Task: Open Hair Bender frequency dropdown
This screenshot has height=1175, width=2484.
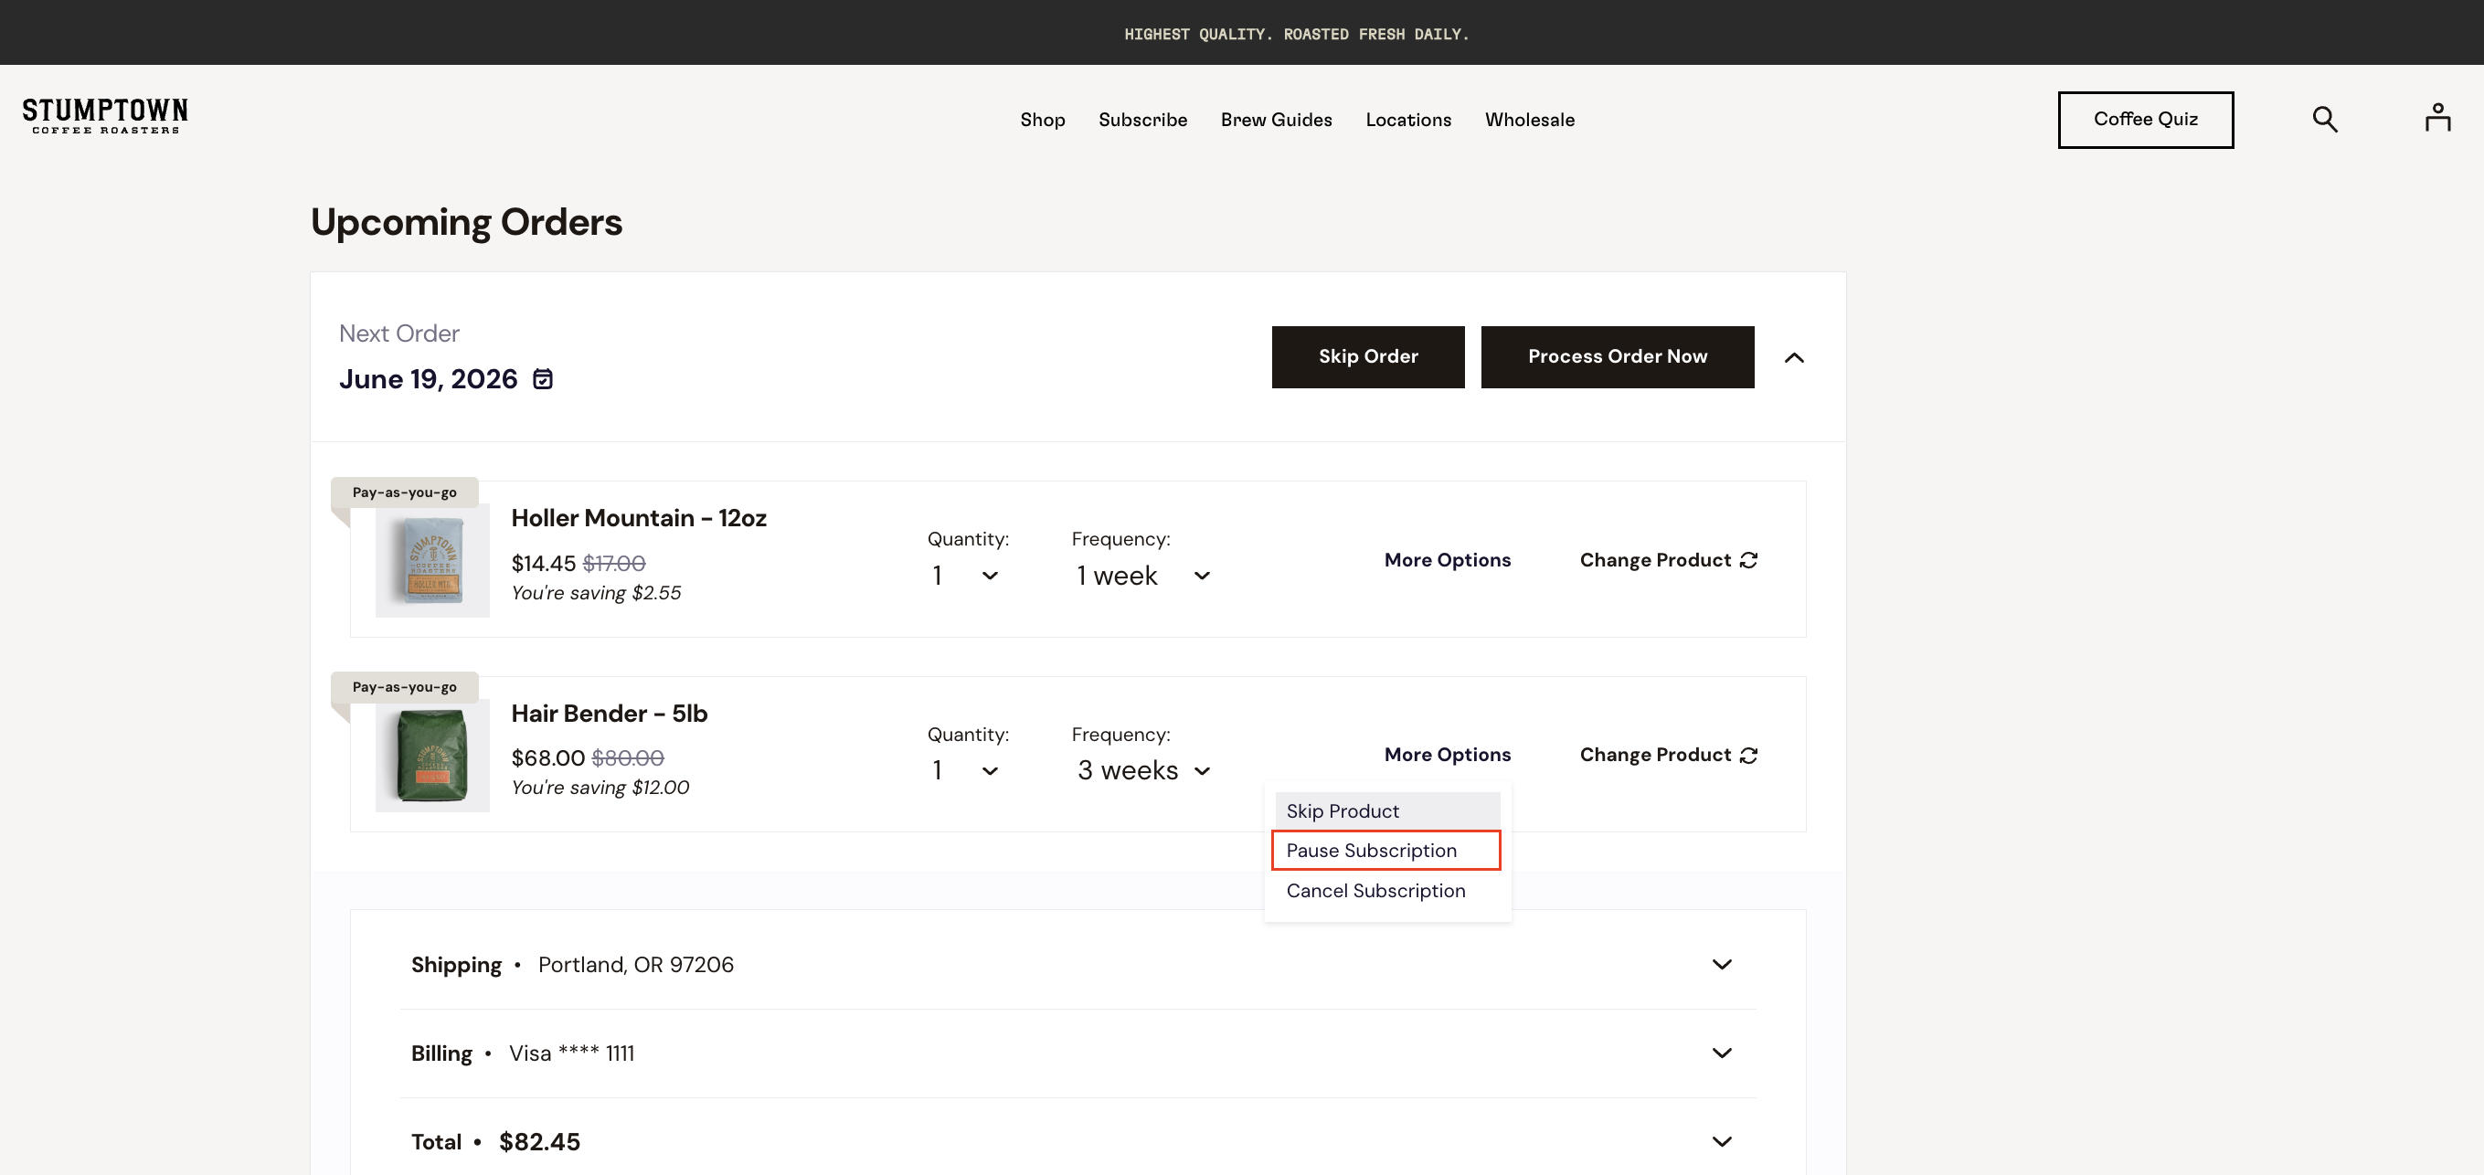Action: point(1143,770)
